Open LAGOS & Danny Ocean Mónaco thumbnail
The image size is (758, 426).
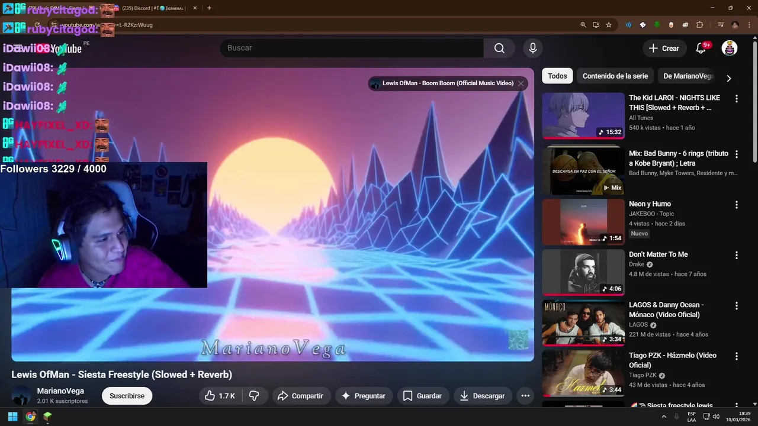point(583,322)
